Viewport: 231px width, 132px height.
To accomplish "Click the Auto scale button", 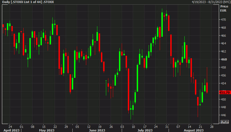I will (x=225, y=122).
